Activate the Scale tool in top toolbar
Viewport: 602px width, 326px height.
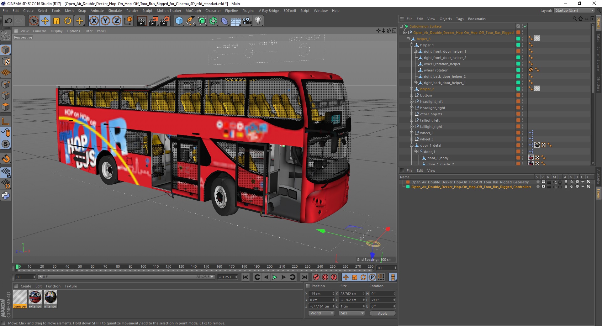point(56,21)
